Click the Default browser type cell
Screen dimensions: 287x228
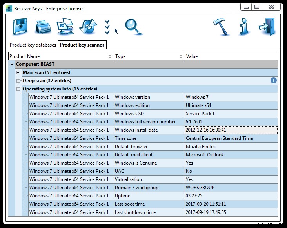(x=149, y=147)
